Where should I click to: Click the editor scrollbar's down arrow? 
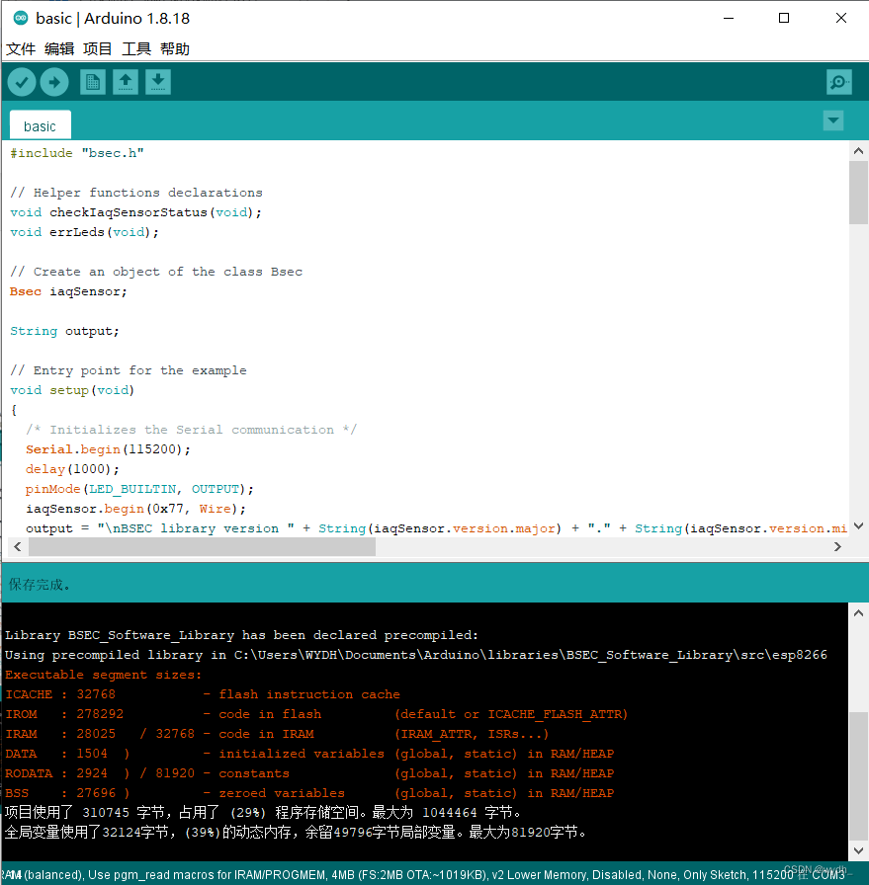pyautogui.click(x=859, y=525)
